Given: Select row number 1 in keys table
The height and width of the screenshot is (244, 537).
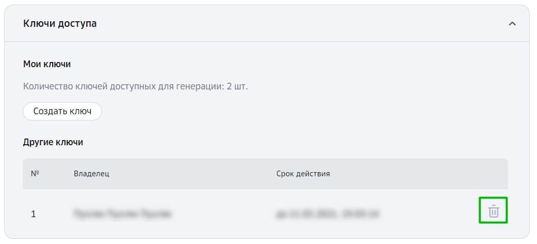Looking at the screenshot, I should tap(265, 214).
